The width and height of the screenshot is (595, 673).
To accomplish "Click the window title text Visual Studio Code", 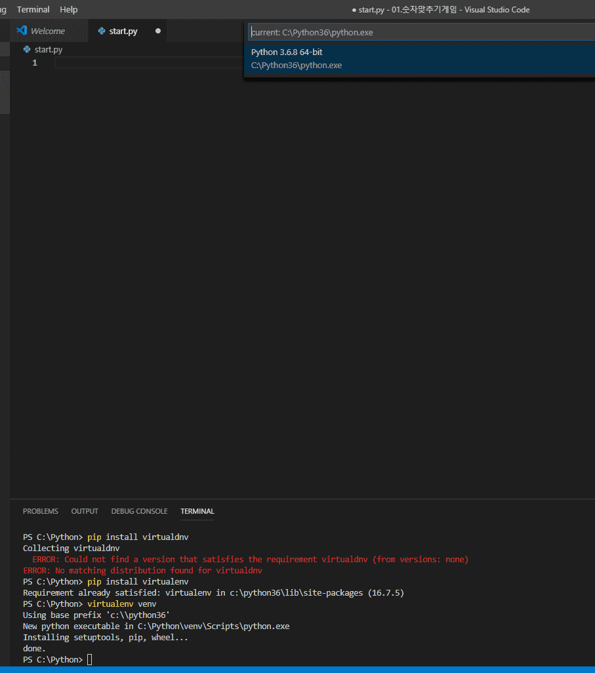I will coord(497,9).
